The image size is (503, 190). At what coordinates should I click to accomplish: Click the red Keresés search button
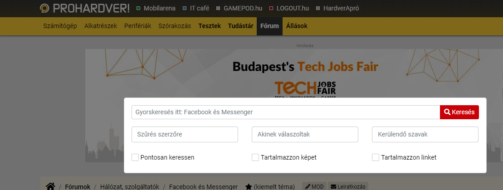[x=459, y=112]
